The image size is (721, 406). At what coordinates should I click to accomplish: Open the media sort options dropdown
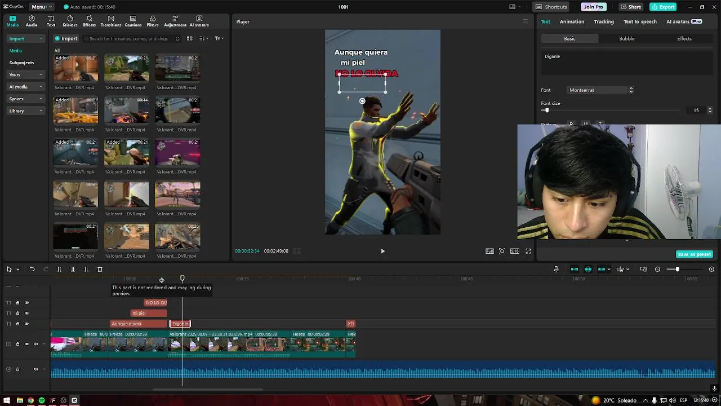[204, 38]
